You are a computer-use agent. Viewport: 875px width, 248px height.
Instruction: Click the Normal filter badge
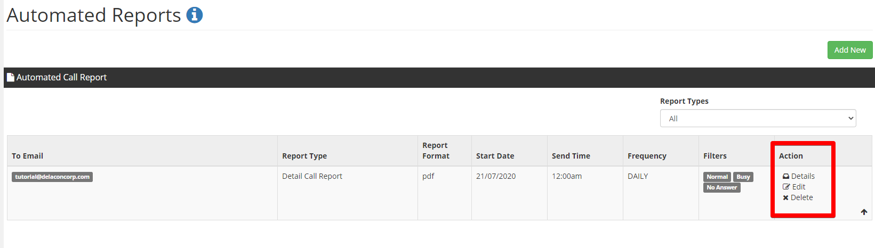(717, 177)
